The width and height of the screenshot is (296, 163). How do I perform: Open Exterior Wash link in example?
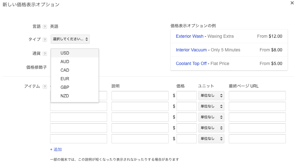[190, 36]
